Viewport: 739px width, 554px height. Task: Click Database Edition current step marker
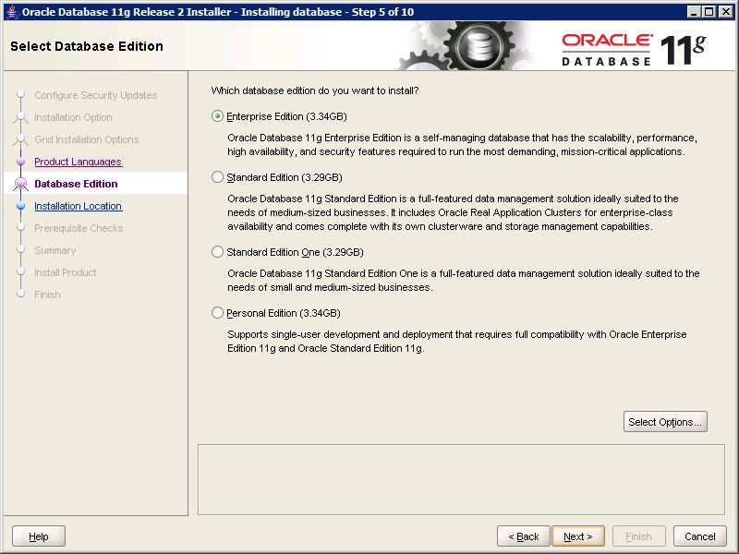click(x=20, y=184)
